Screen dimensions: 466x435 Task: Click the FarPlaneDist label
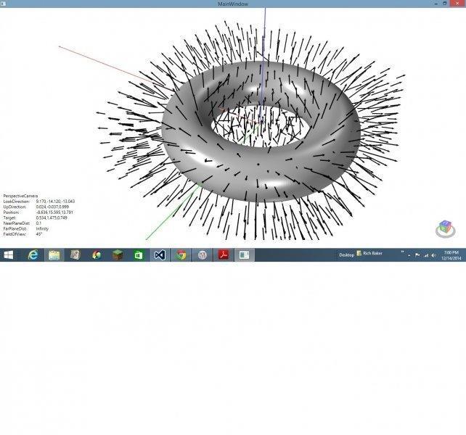tap(15, 228)
